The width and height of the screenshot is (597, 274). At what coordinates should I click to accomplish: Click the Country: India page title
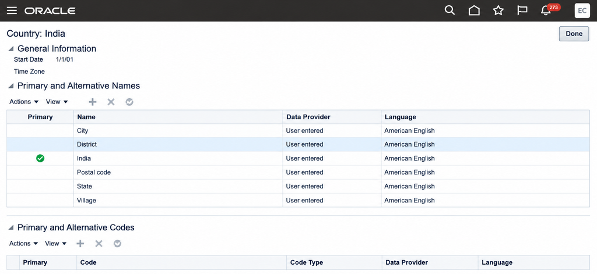click(36, 34)
